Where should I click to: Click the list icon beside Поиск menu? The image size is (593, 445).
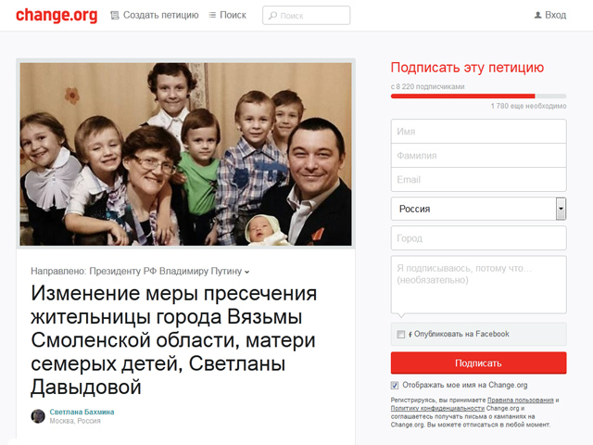[212, 15]
